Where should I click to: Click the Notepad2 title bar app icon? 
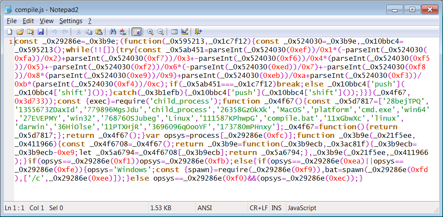(x=9, y=9)
